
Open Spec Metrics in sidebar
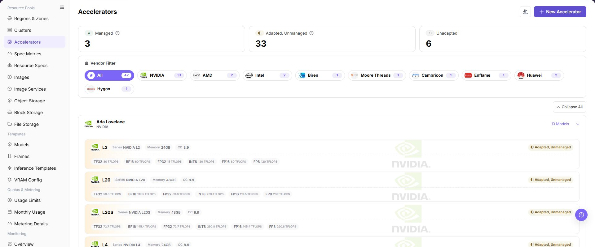[x=35, y=54]
